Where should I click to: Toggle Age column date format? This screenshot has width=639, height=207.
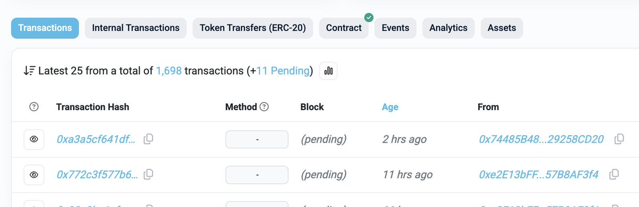tap(390, 107)
